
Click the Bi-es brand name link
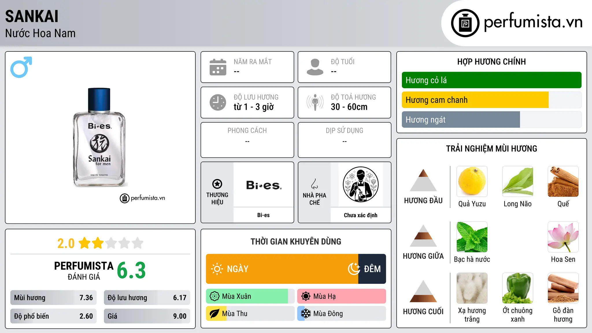263,215
